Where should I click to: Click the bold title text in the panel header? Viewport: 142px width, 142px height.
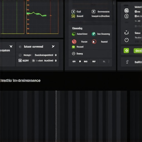[34, 47]
